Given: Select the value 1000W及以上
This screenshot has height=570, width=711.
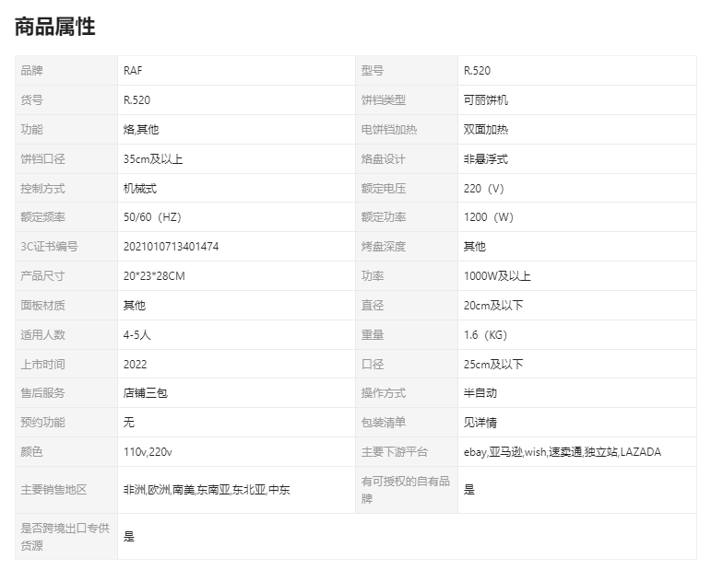Looking at the screenshot, I should click(x=497, y=275).
